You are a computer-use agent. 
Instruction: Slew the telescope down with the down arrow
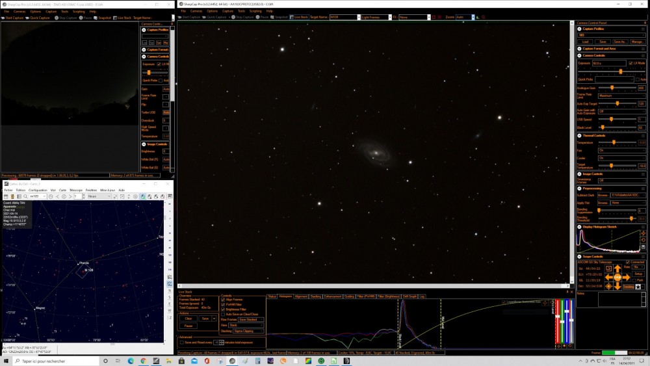[x=617, y=287]
